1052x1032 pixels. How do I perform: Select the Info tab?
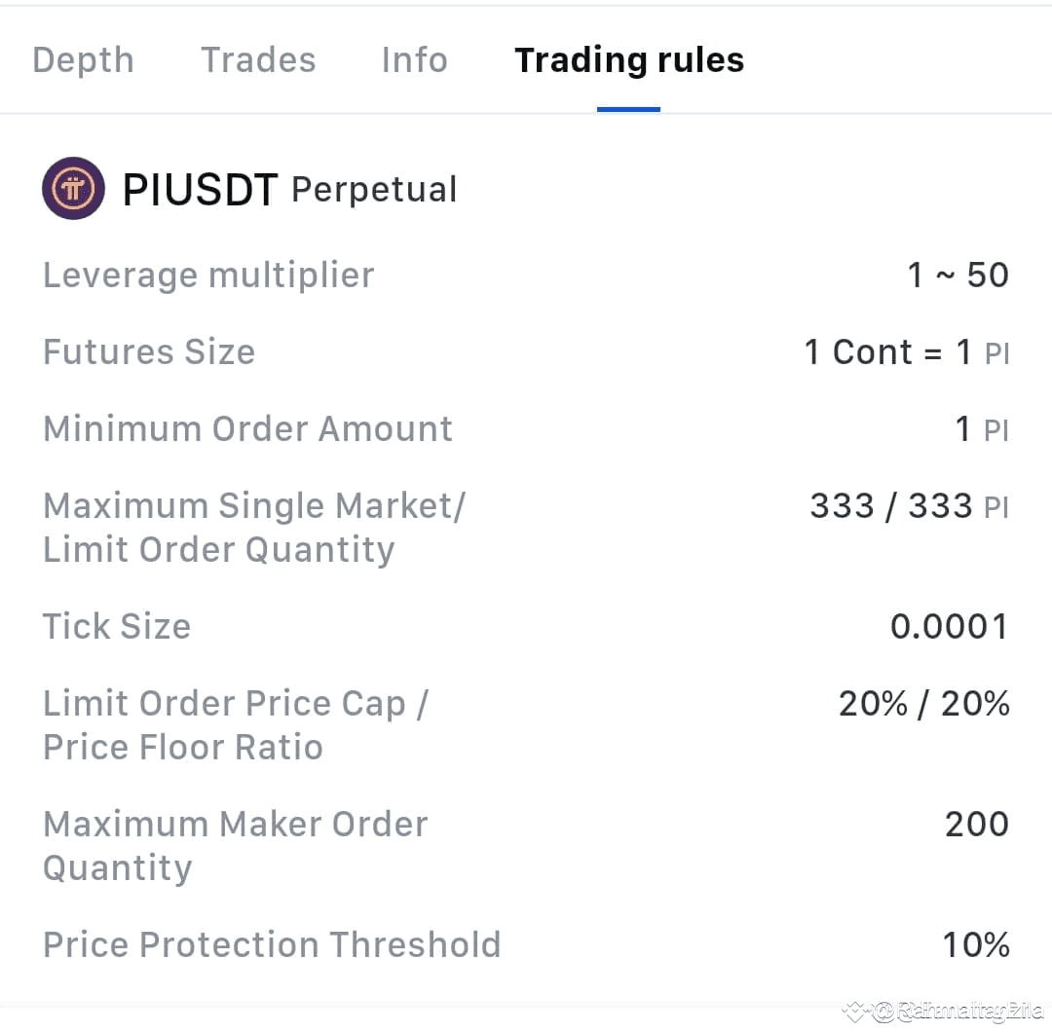click(414, 60)
